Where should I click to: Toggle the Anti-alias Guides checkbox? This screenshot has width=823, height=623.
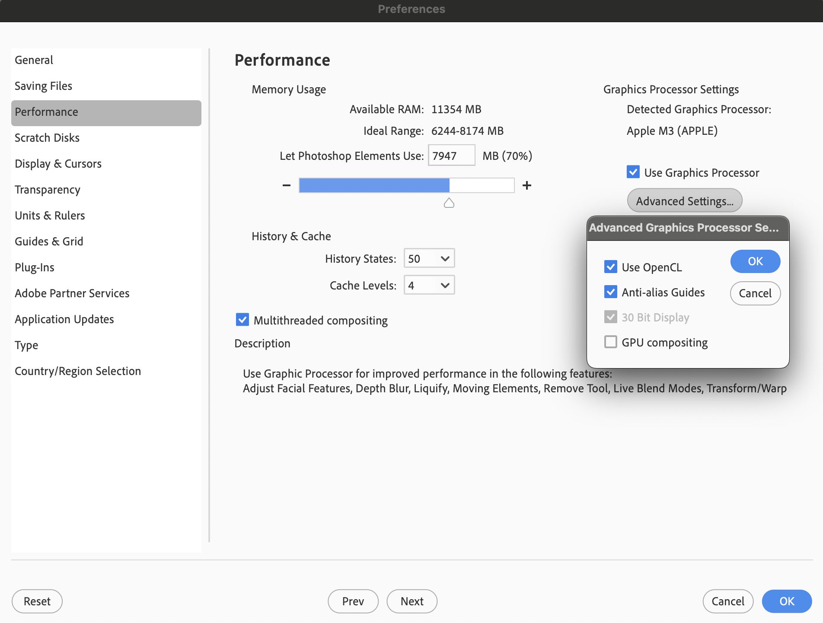[611, 292]
